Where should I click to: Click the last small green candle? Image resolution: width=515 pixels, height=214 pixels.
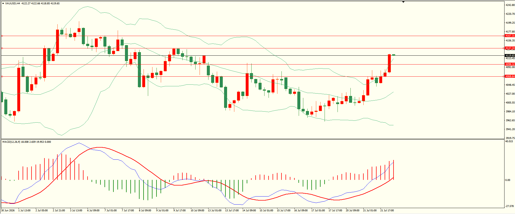394,55
